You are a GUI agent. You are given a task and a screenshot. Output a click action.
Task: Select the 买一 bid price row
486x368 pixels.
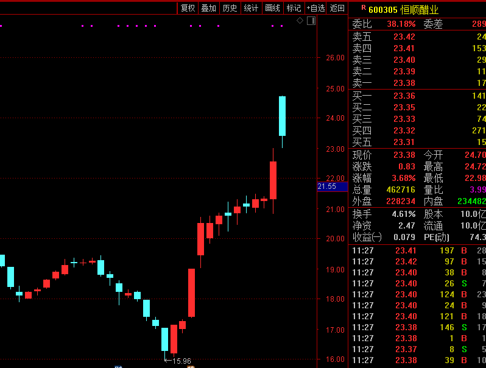417,96
